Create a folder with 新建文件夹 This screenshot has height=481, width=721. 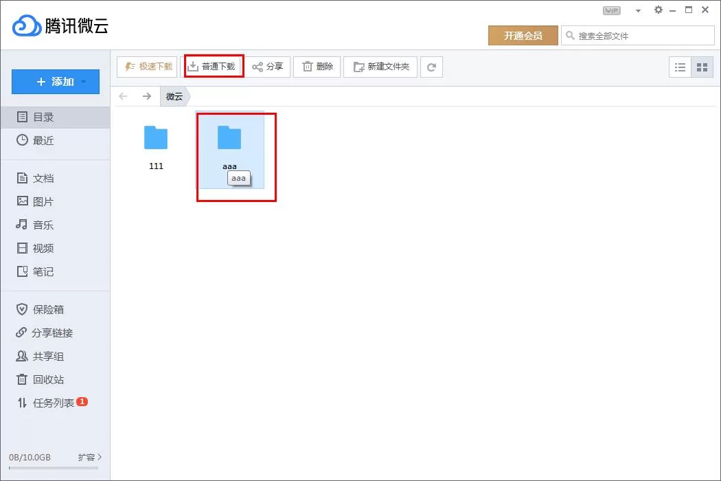380,67
